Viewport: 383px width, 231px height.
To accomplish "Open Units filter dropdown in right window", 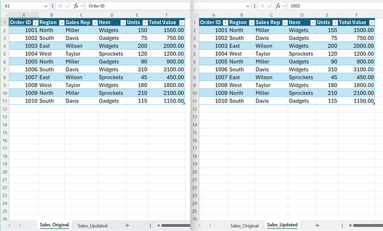I will tap(335, 22).
